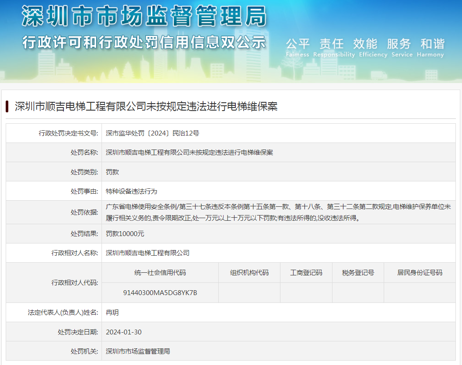Click the 行政许可和行政处罚信用信息双公示 banner subtitle
This screenshot has width=462, height=365.
coord(144,42)
